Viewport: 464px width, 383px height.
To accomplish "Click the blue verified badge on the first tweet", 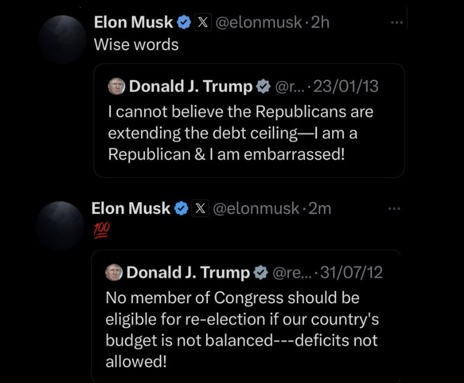I will [x=184, y=23].
